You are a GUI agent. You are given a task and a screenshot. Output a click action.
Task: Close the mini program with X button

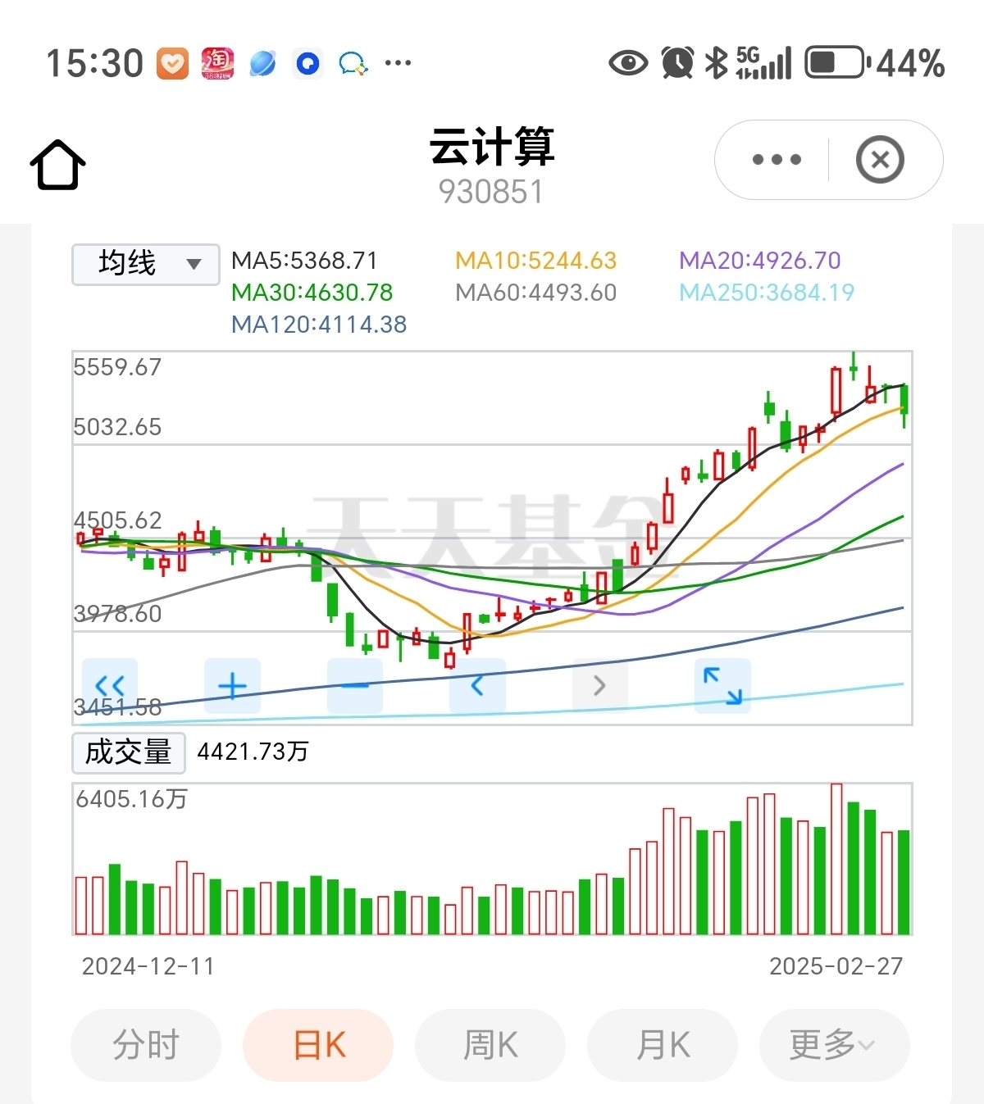tap(880, 159)
